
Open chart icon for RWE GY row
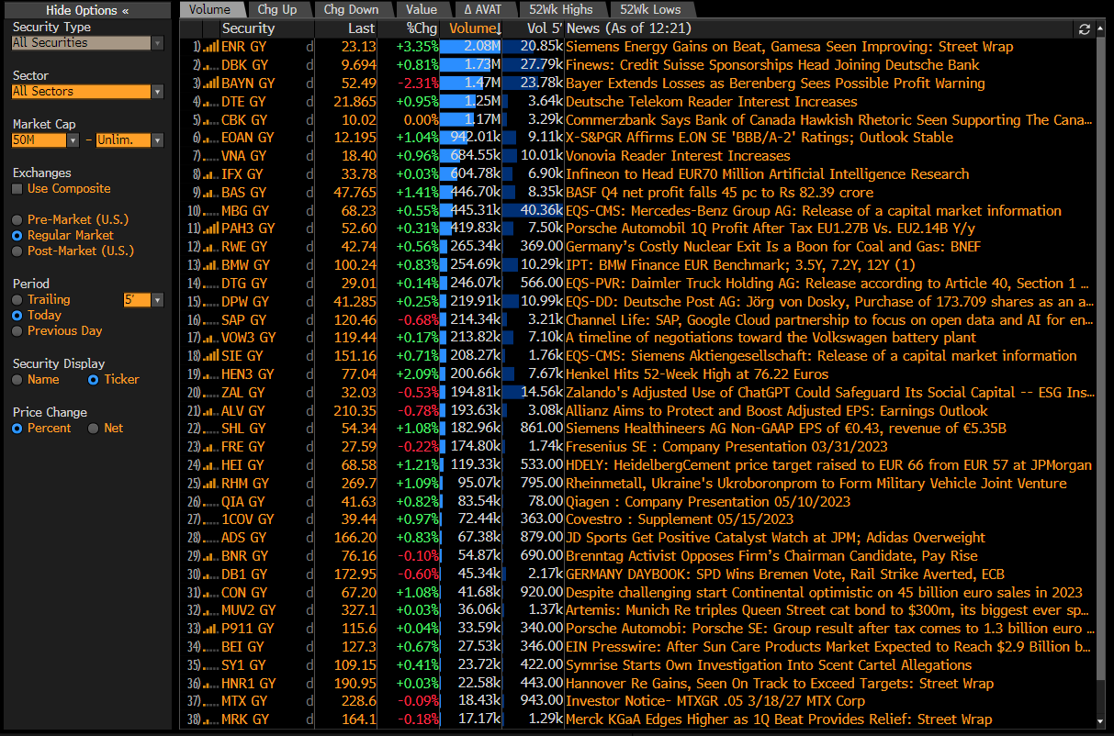click(210, 247)
